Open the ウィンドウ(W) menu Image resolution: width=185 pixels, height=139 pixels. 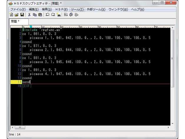(118, 9)
